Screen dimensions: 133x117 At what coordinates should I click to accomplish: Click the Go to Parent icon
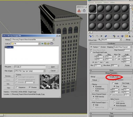click(x=130, y=36)
